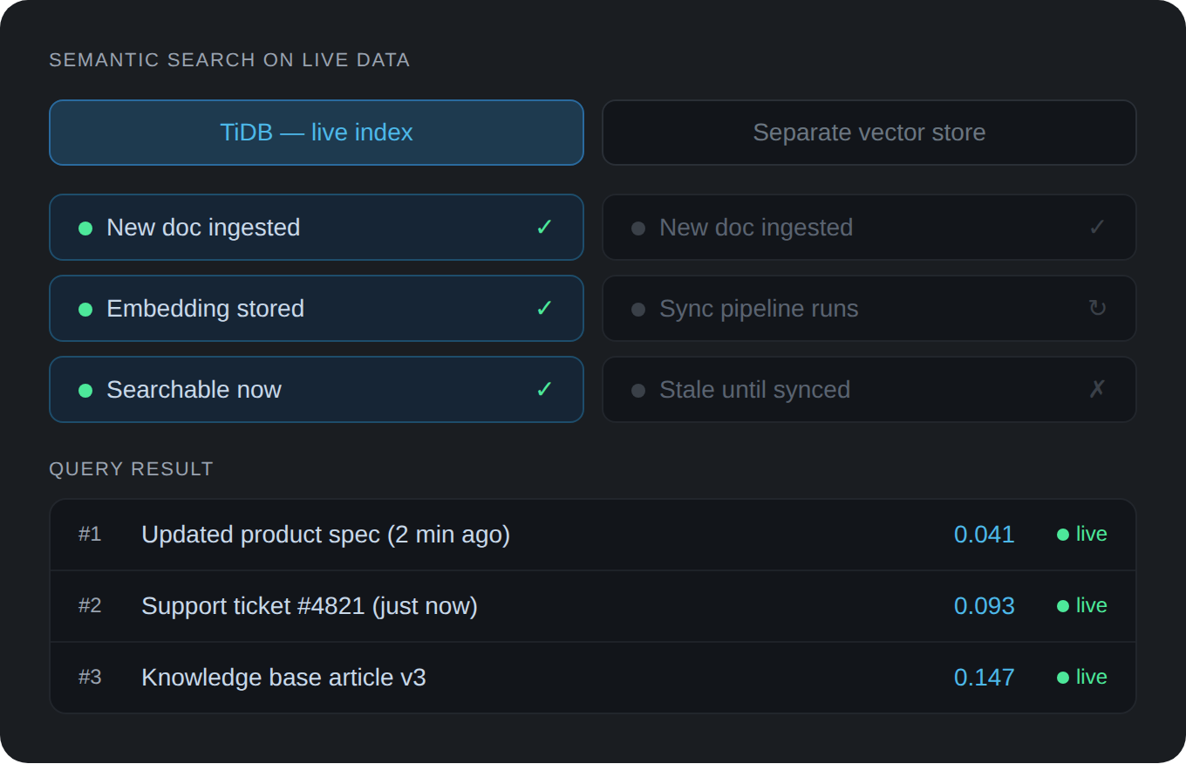This screenshot has width=1186, height=764.
Task: Click checkmark beside Embedding stored
Action: 544,309
